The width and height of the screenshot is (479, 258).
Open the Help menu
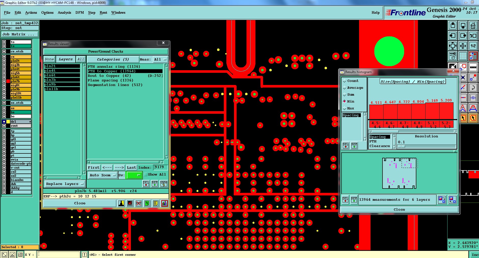pyautogui.click(x=375, y=12)
